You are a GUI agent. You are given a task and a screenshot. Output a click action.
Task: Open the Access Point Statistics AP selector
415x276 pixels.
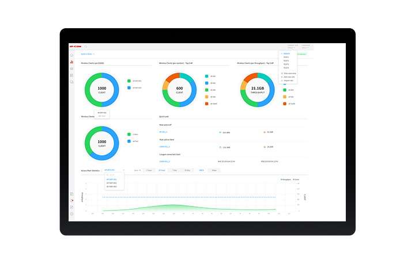[114, 170]
